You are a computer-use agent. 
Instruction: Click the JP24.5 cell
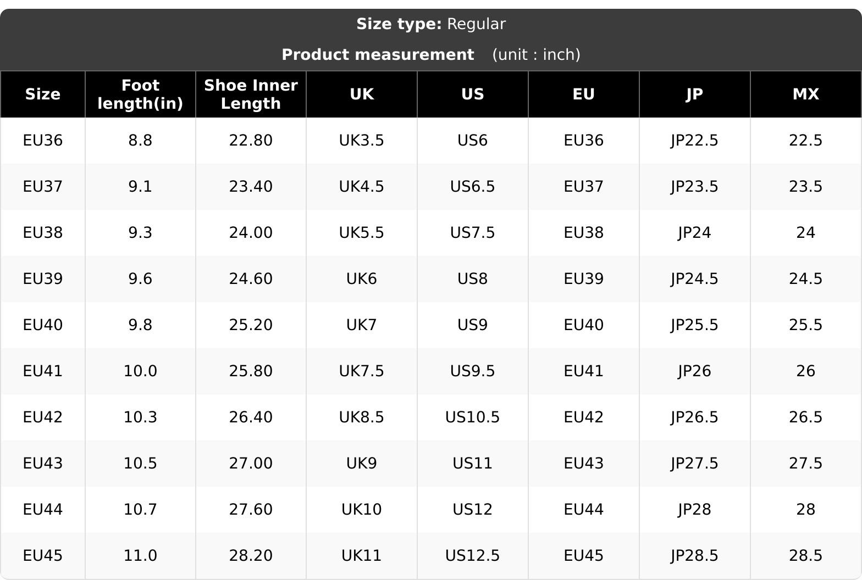click(x=695, y=279)
